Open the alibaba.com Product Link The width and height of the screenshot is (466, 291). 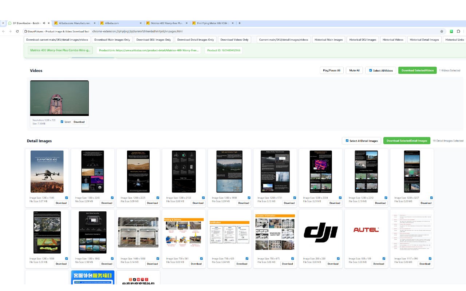click(x=149, y=50)
